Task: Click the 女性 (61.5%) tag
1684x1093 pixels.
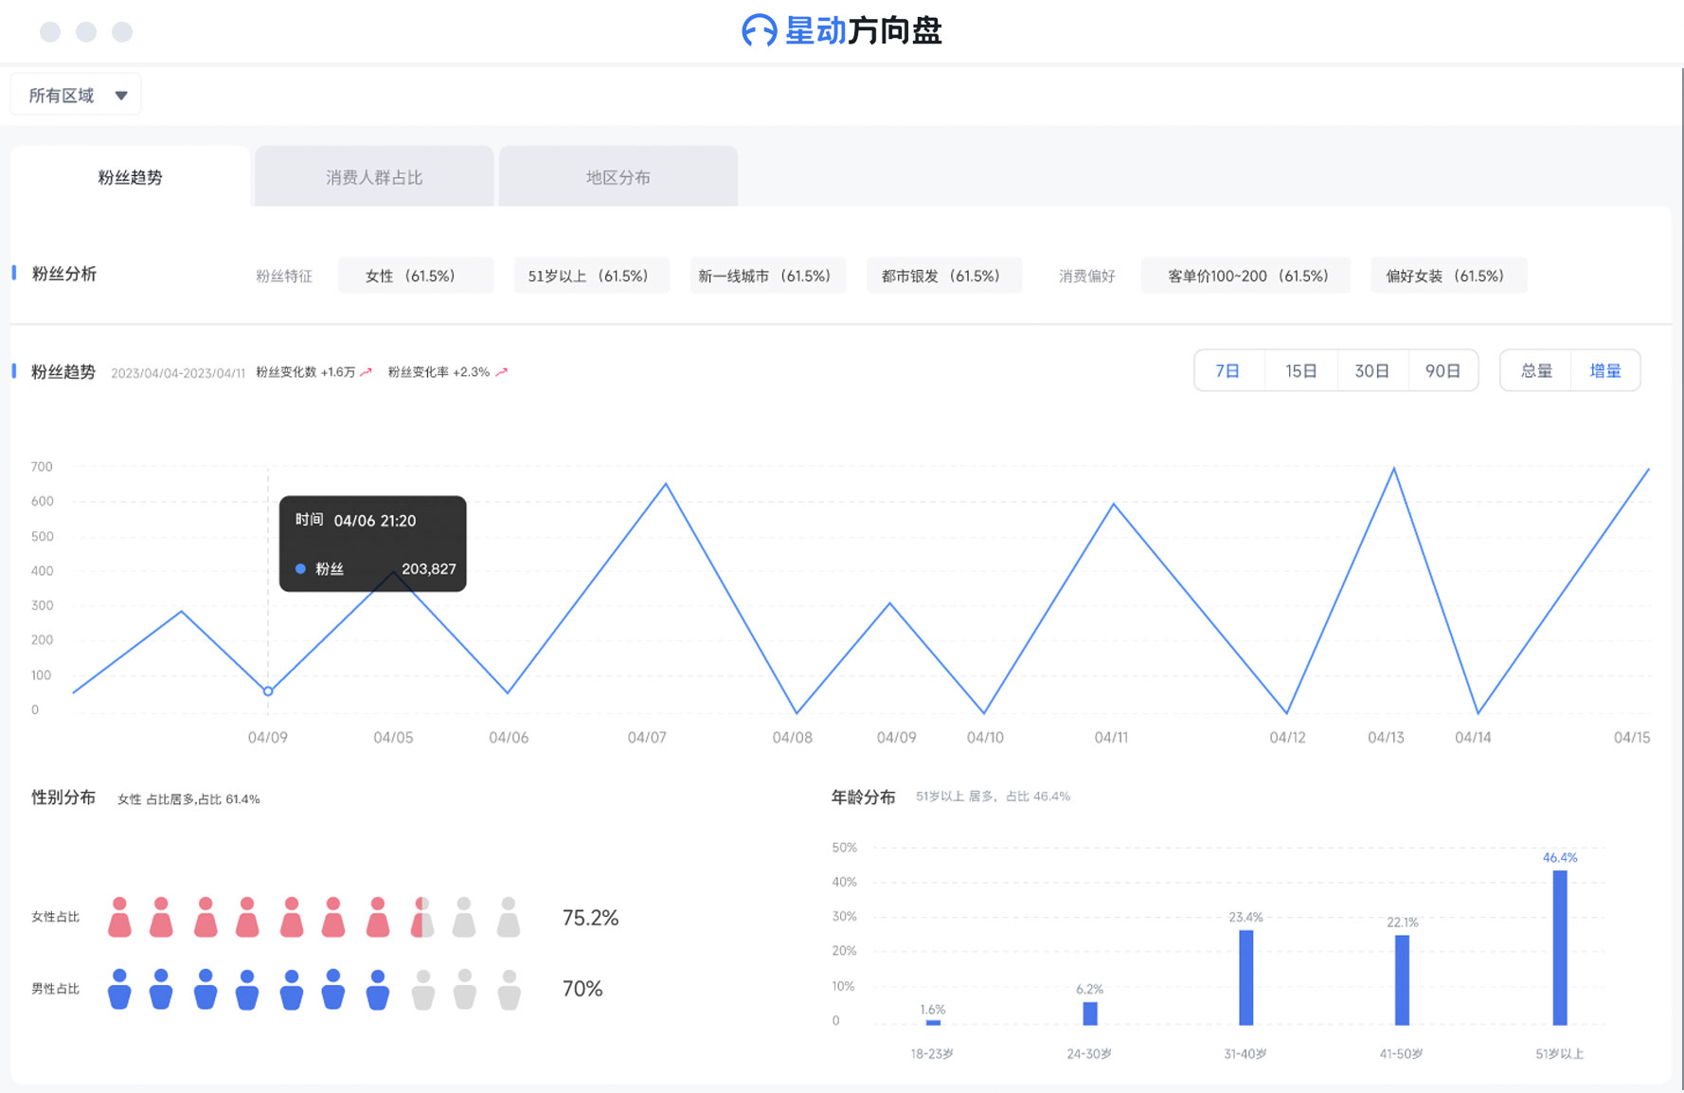Action: [415, 276]
